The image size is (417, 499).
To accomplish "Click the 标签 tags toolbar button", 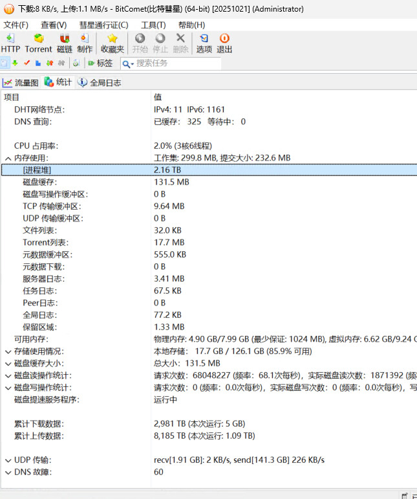I will pyautogui.click(x=100, y=63).
